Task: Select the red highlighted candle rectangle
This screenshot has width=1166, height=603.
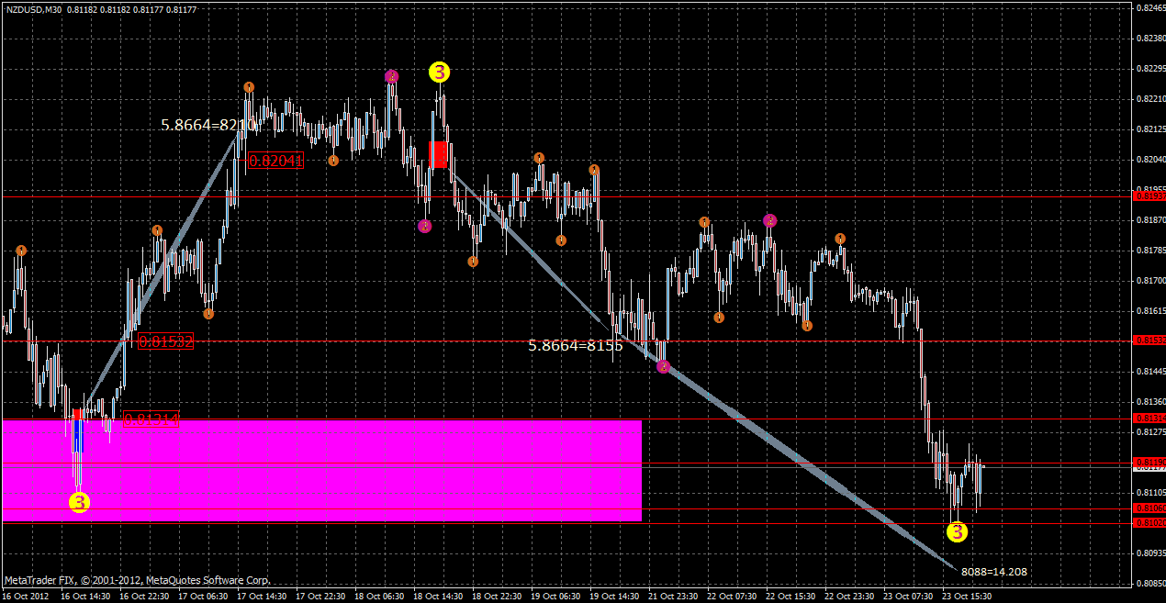Action: pyautogui.click(x=439, y=154)
